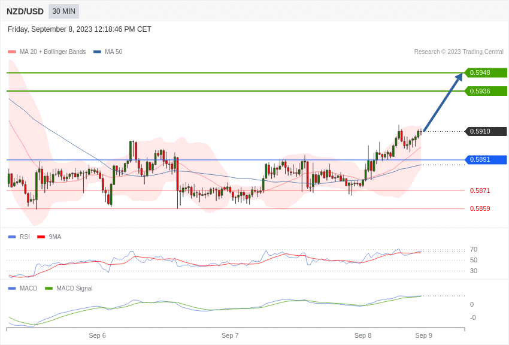Click the Research © 2023 Trading Central credit
The image size is (509, 345).
point(459,52)
